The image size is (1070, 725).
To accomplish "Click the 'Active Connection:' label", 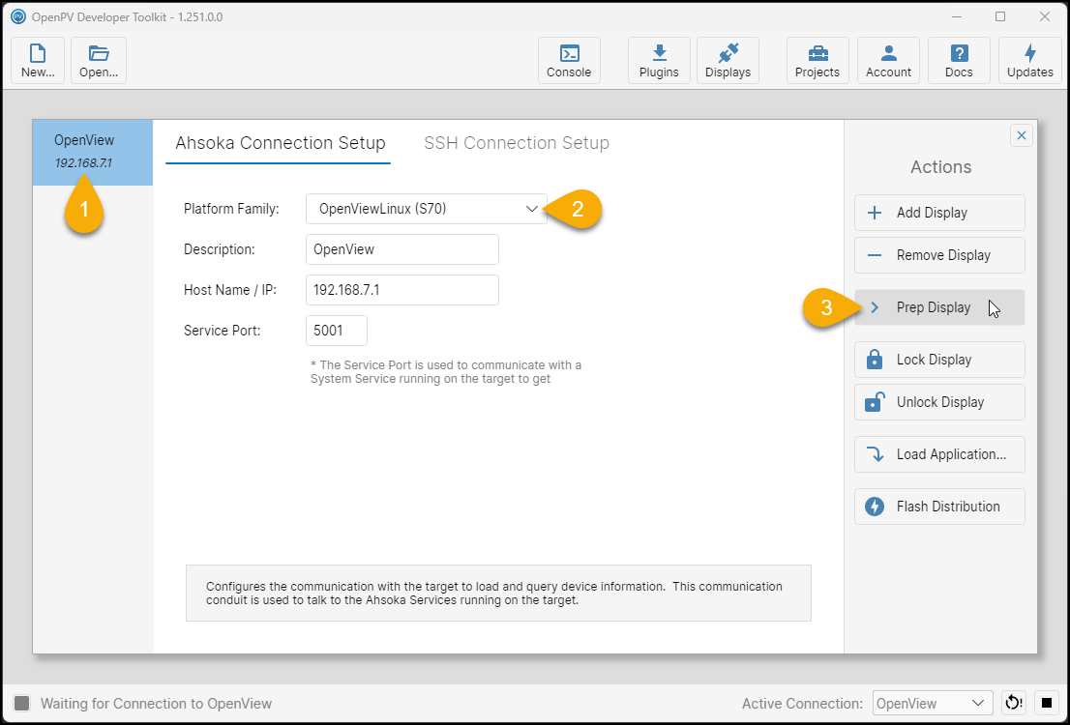I will coord(803,704).
